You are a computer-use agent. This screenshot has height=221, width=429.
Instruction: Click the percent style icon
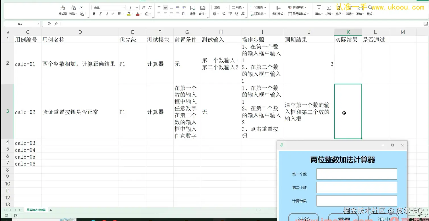224,14
